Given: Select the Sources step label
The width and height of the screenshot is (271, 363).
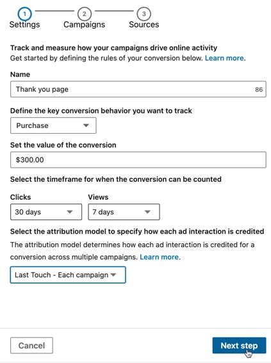Looking at the screenshot, I should pyautogui.click(x=144, y=24).
